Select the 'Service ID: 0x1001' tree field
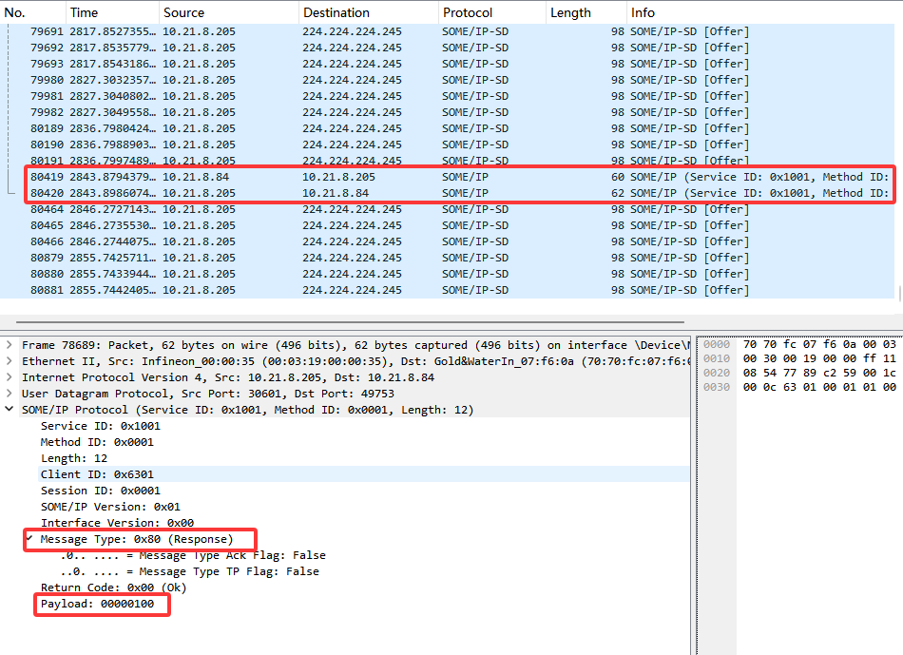This screenshot has height=655, width=903. pos(100,426)
